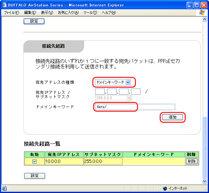
Task: Open the 編集(E) menu
Action: tap(30, 13)
